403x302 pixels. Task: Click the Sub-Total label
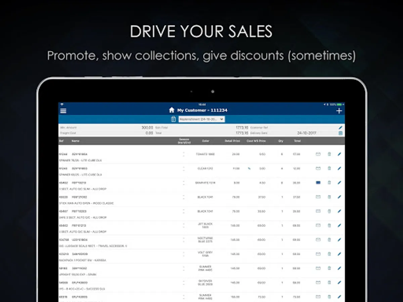[x=161, y=128]
